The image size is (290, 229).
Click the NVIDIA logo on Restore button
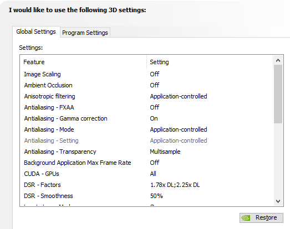point(246,218)
